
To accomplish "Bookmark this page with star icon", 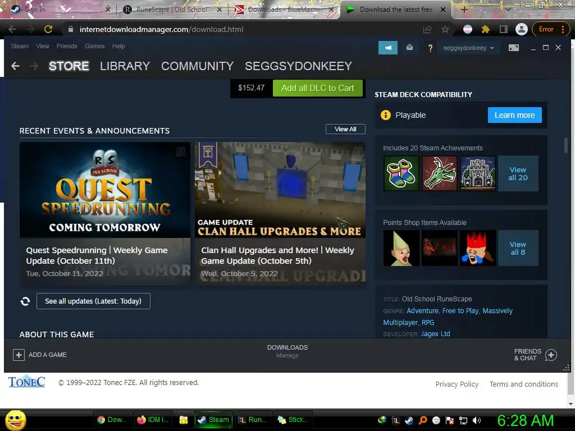I will [445, 29].
